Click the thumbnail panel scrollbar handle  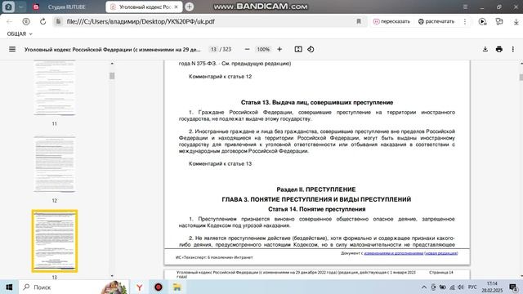[x=112, y=76]
